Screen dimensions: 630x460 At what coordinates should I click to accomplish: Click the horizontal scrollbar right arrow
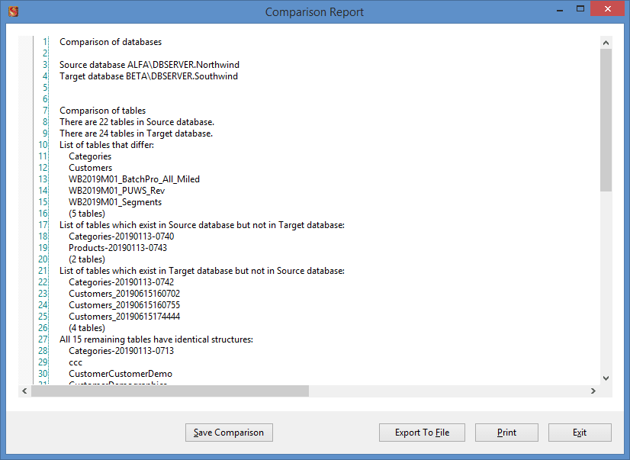tap(593, 391)
